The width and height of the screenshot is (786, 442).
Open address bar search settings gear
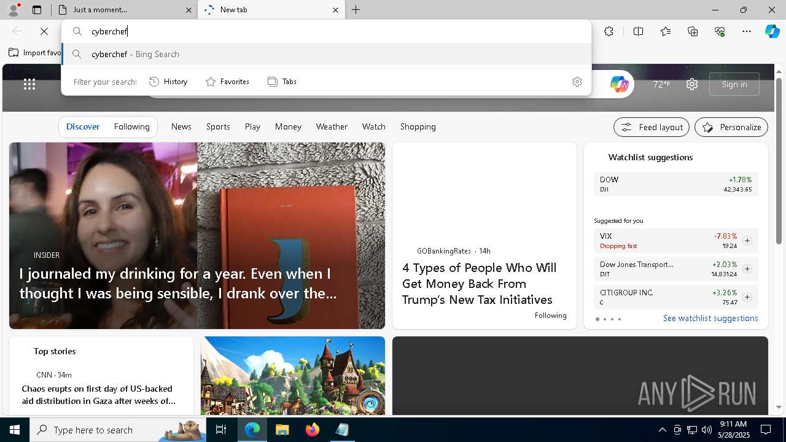(577, 82)
